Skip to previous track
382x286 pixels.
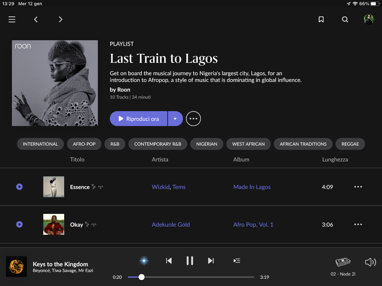(x=169, y=261)
